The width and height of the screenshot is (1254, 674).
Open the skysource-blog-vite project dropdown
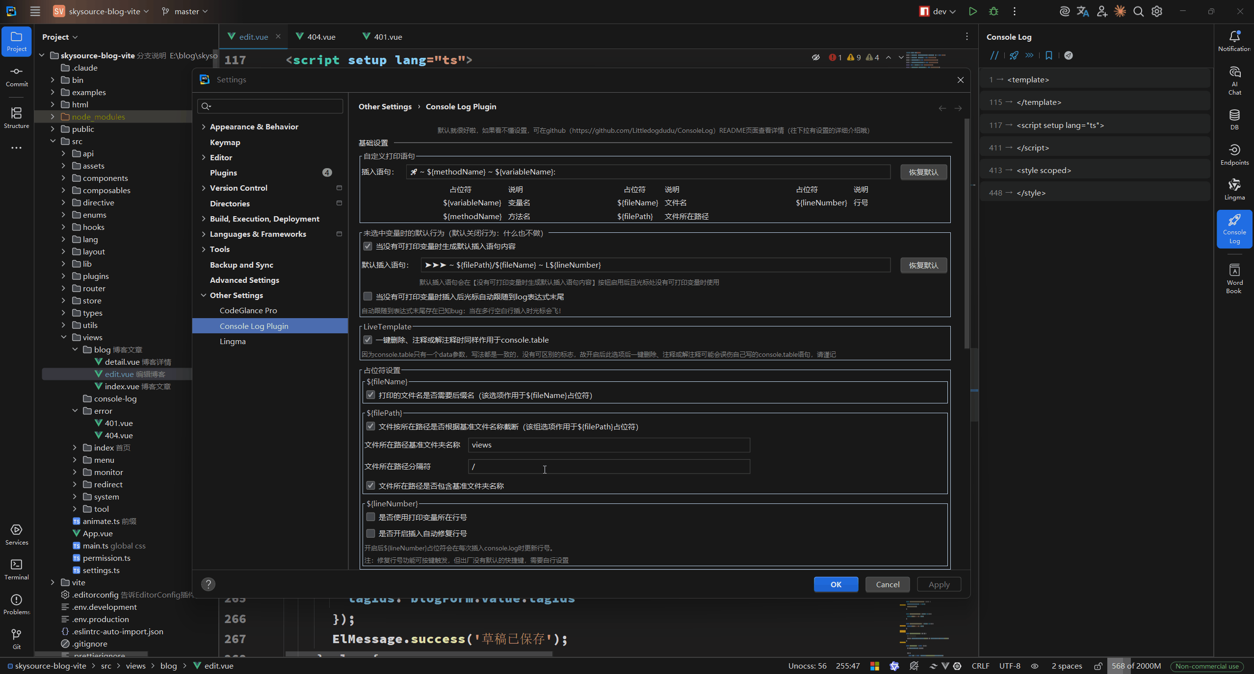click(101, 11)
